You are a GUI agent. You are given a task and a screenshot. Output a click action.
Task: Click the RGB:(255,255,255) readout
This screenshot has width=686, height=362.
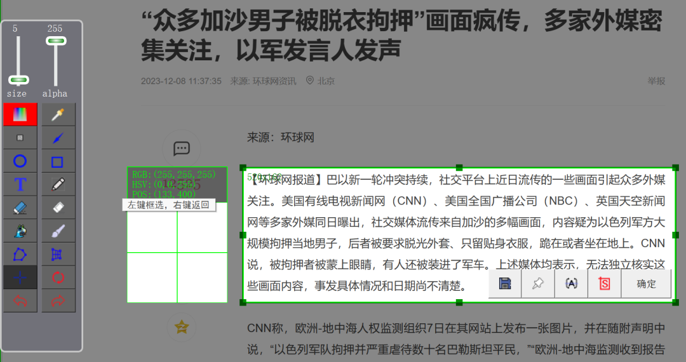[x=174, y=175]
